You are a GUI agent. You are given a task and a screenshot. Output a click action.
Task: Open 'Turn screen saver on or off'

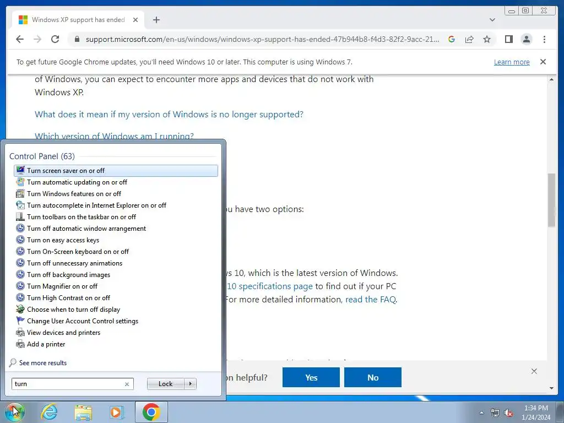(116, 171)
